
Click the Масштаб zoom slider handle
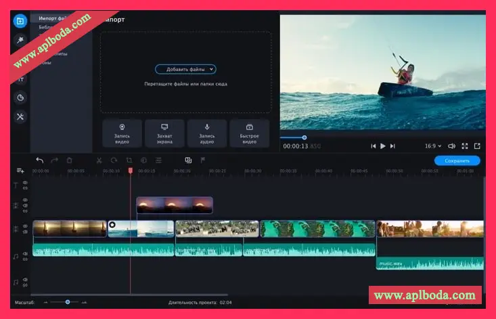pyautogui.click(x=68, y=302)
